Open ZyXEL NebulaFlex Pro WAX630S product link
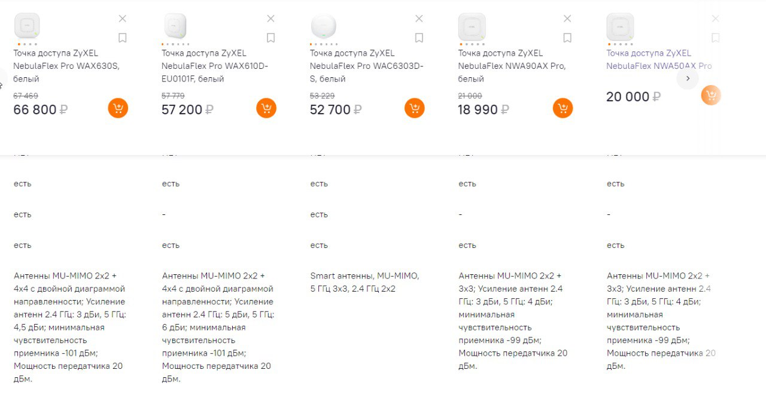The image size is (766, 403). coord(66,66)
